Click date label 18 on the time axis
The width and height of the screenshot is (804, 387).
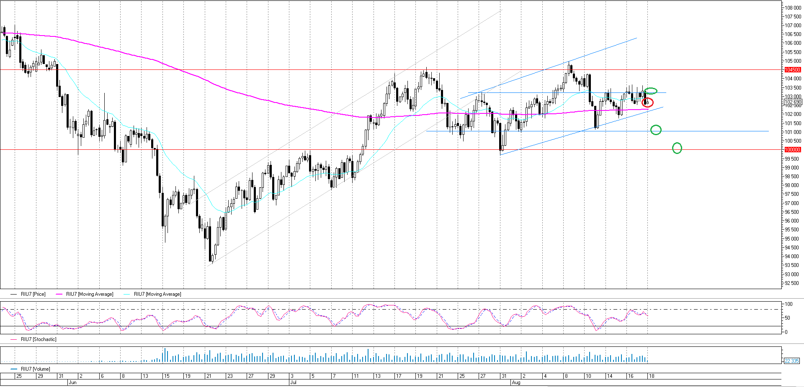tap(652, 376)
